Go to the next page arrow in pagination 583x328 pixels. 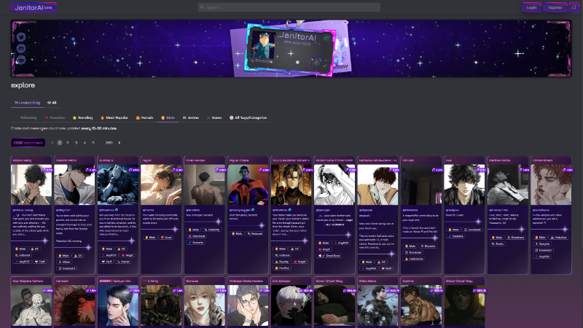click(x=119, y=143)
